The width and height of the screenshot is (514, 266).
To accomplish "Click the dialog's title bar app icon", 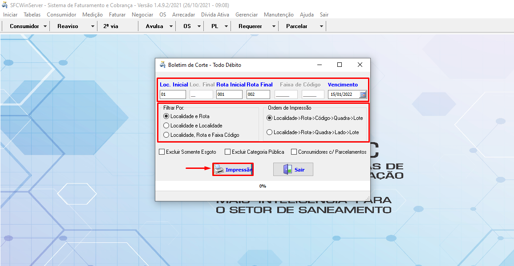I will [162, 65].
